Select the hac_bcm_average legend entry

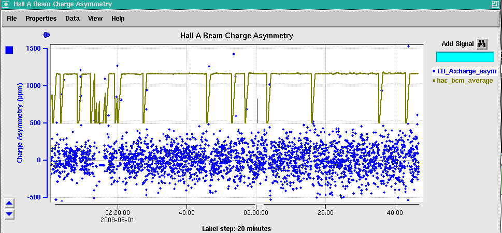click(463, 81)
